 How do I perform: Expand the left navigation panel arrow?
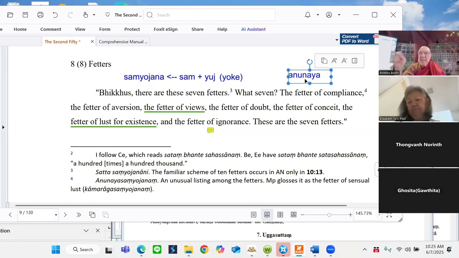tap(3, 127)
